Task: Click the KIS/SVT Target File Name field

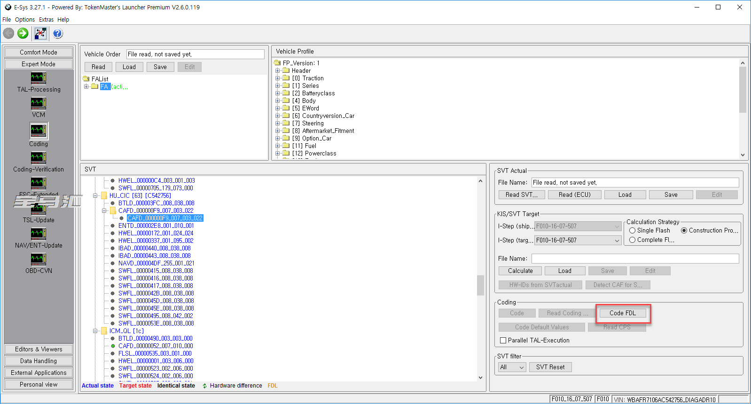Action: point(635,259)
